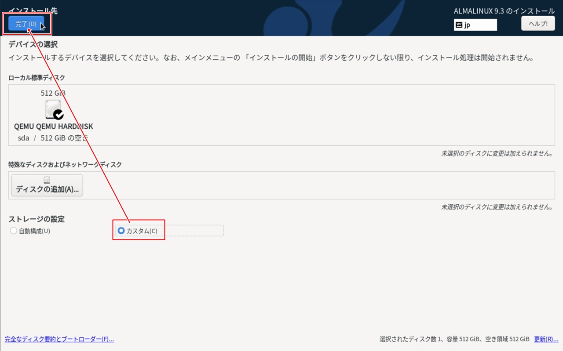Screen dimensions: 563x351
Task: Click the black checkmark badge on the disk
Action: [58, 115]
